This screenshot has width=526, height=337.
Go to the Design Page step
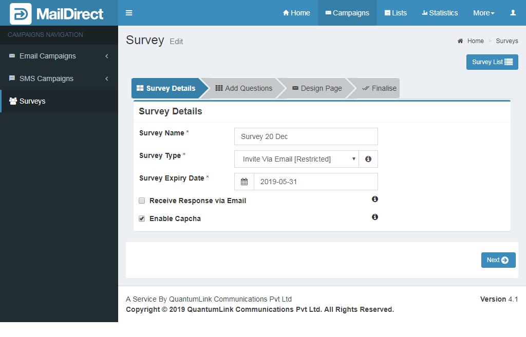click(x=316, y=88)
